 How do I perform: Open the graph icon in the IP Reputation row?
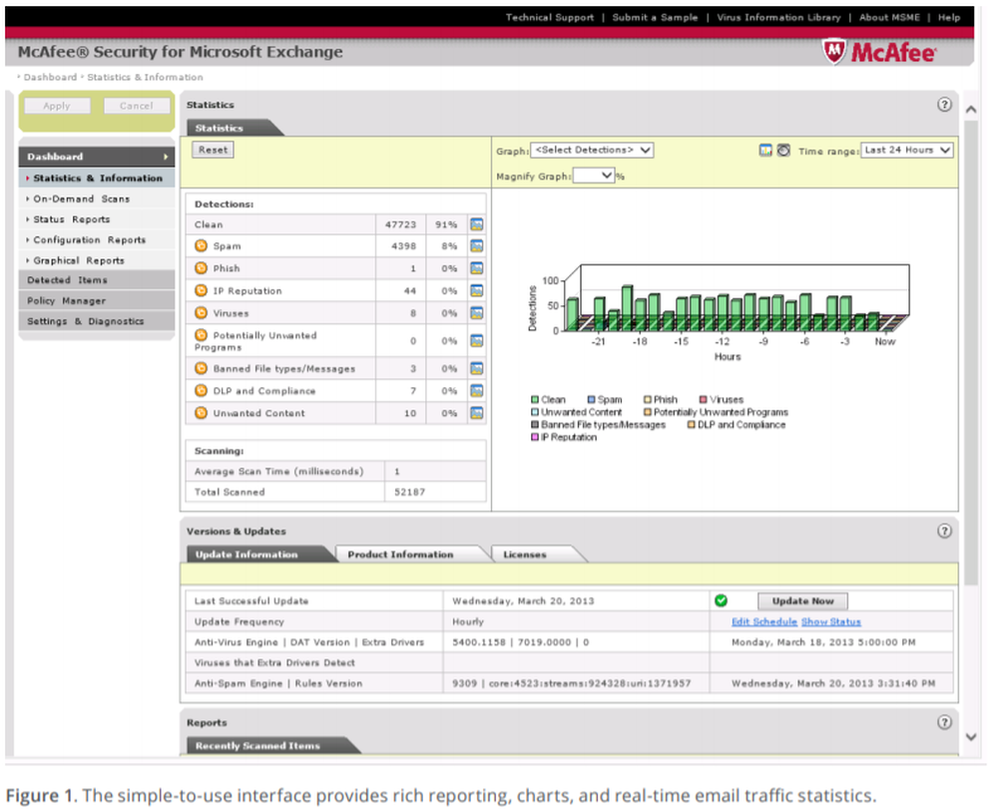pyautogui.click(x=476, y=290)
